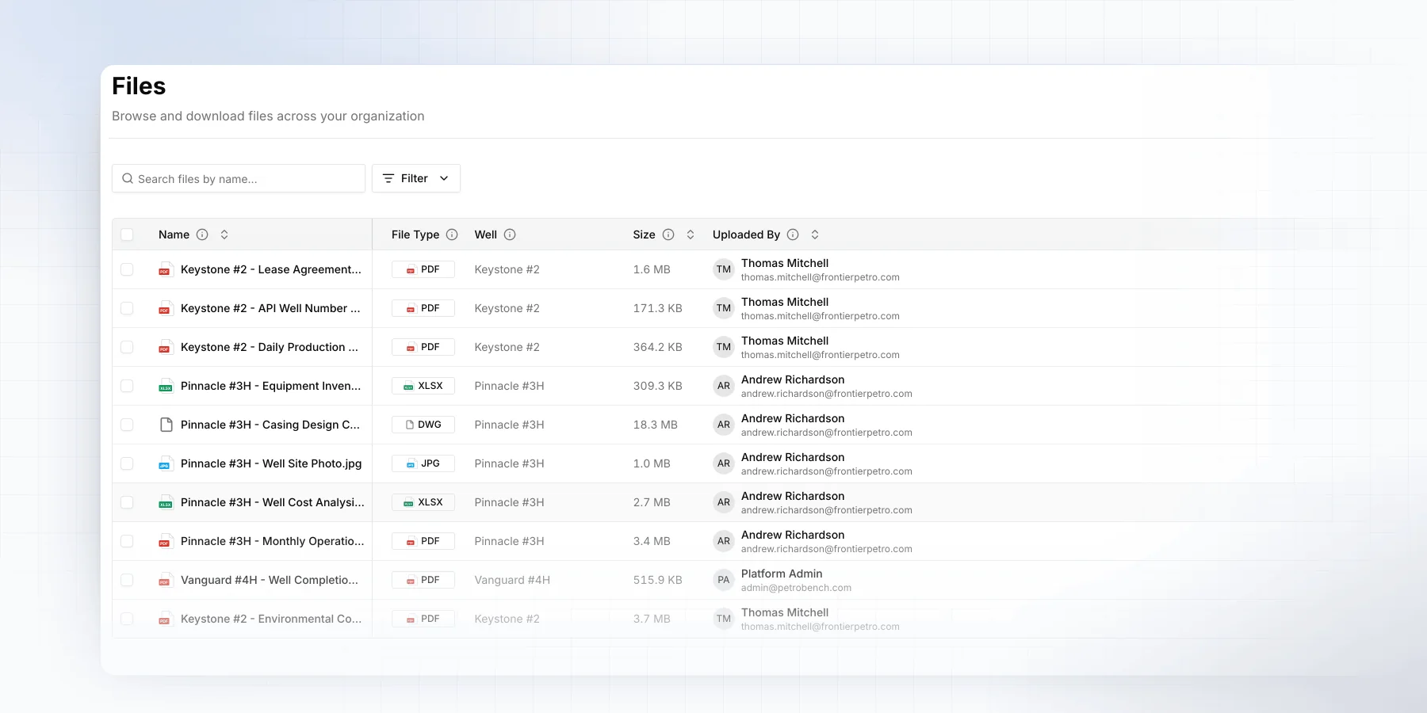Click the JPG file type badge

[x=423, y=463]
